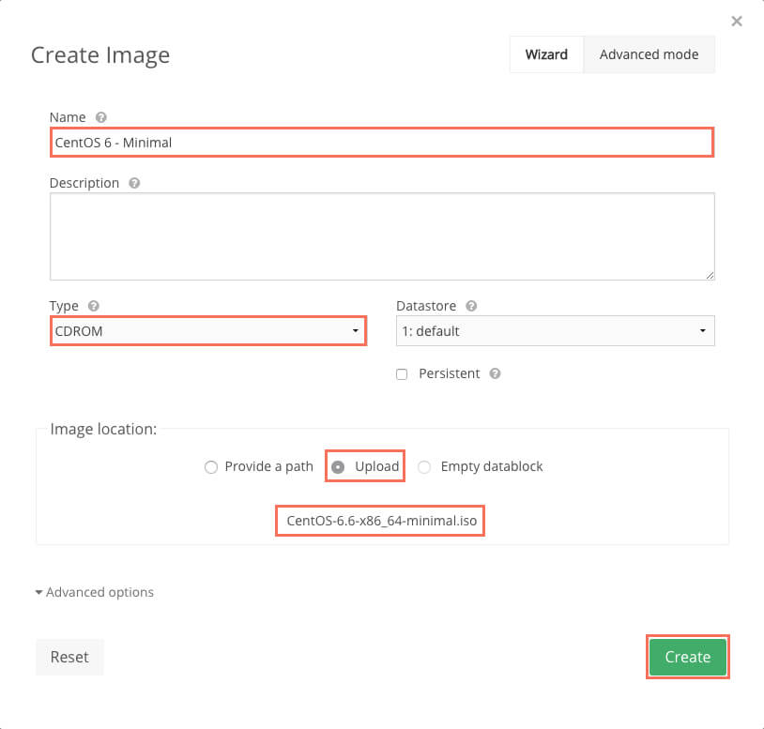Choose the Upload radio button
The image size is (764, 729).
(x=338, y=467)
